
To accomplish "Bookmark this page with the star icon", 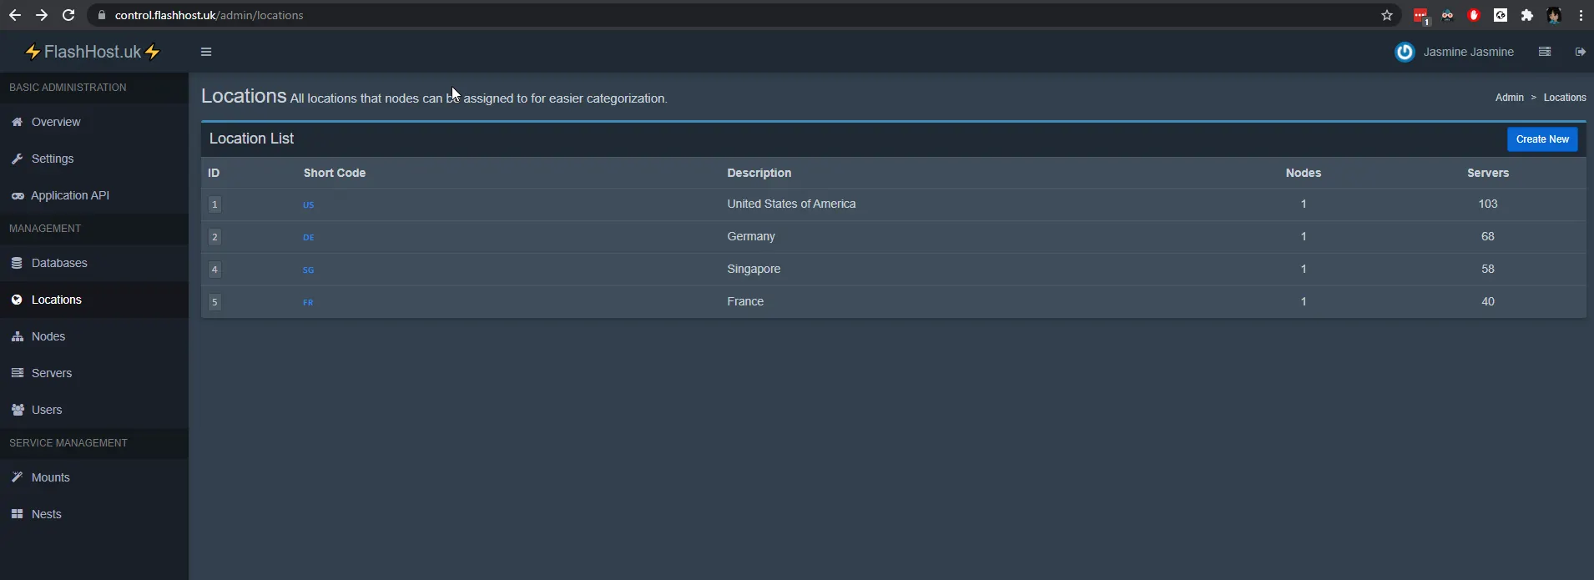I will [x=1387, y=15].
